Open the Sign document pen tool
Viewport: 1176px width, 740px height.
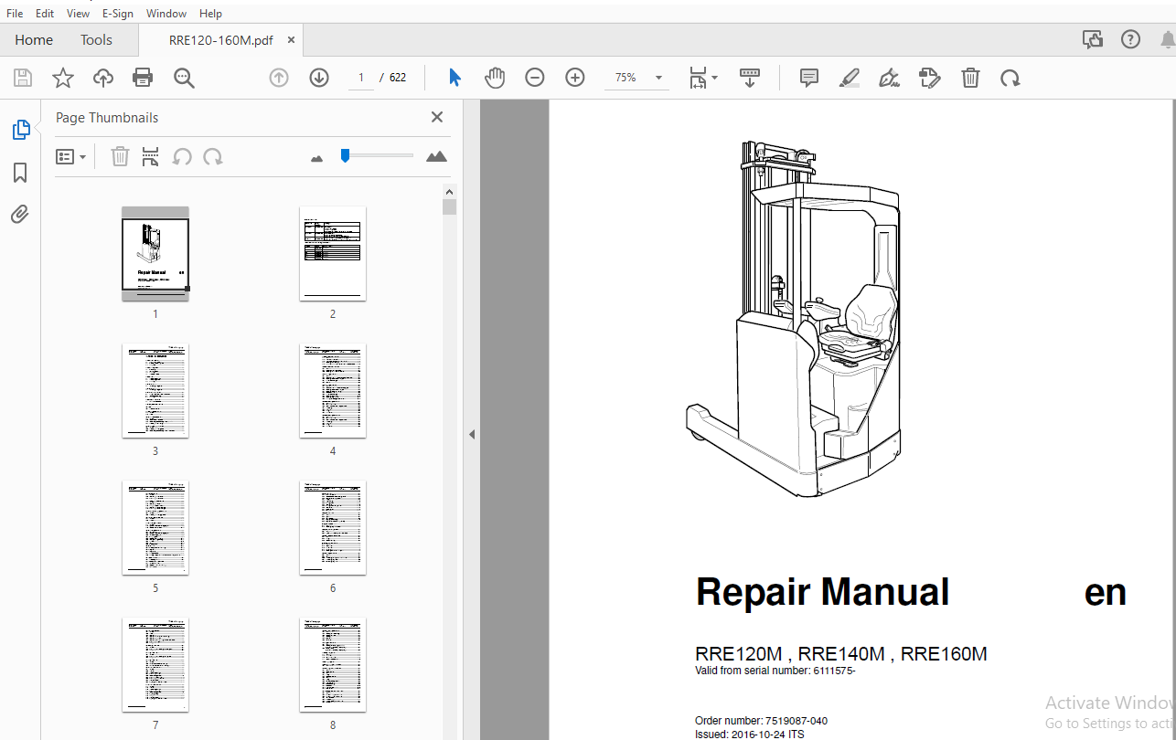pyautogui.click(x=889, y=79)
